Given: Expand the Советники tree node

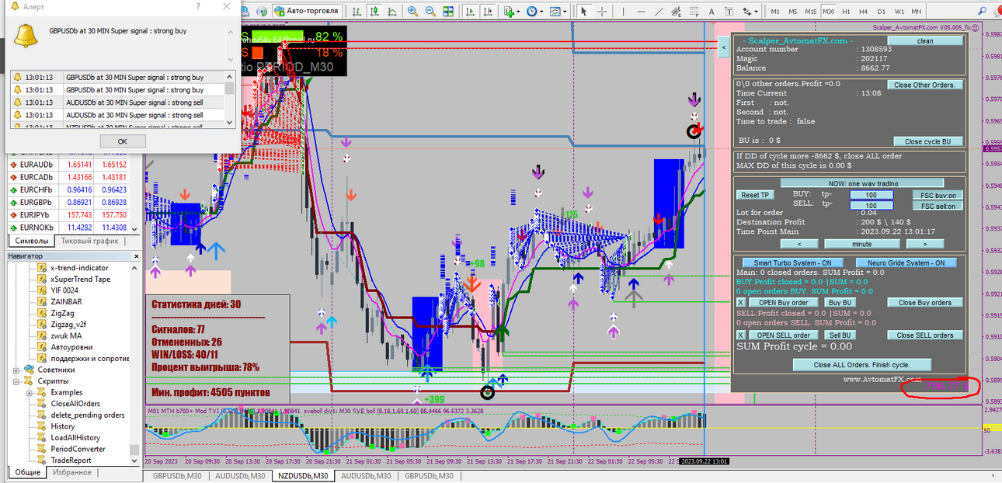Looking at the screenshot, I should (x=17, y=370).
